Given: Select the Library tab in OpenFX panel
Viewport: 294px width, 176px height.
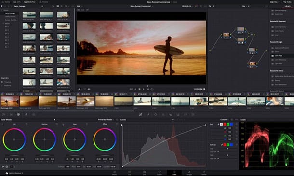Looking at the screenshot, I should (x=287, y=6).
